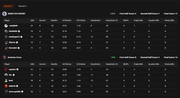
Task: Click Skeron player avatar
Action: [6, 42]
